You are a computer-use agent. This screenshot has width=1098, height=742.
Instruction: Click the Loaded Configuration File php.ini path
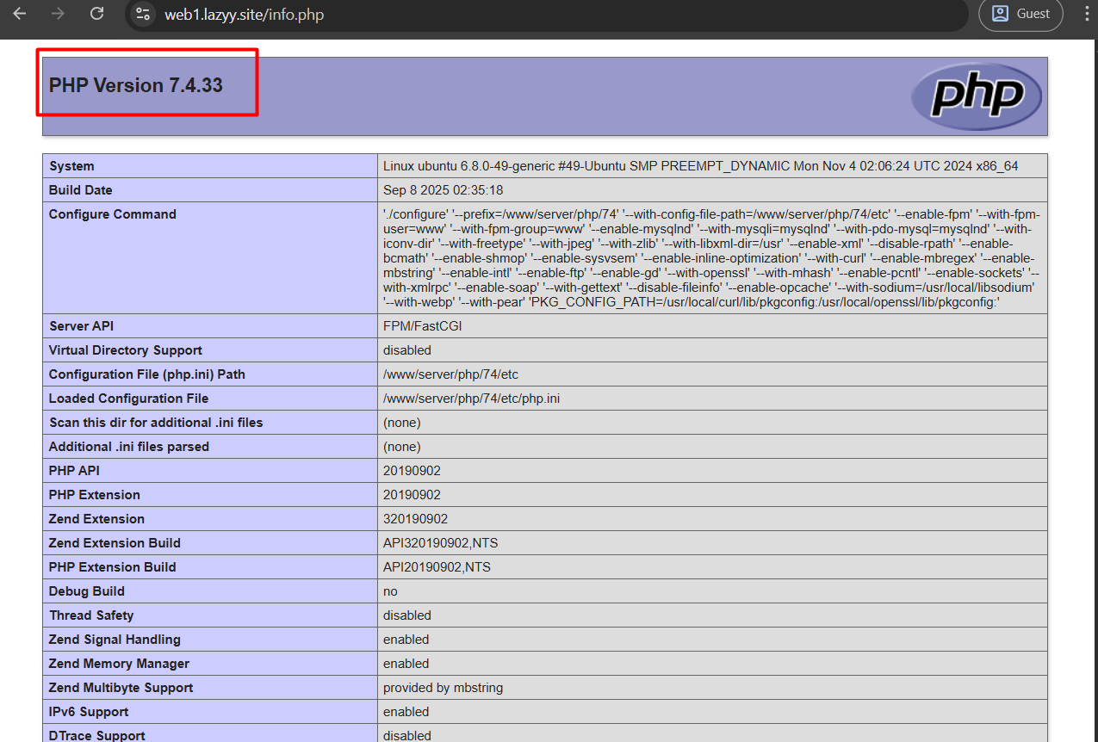(471, 399)
